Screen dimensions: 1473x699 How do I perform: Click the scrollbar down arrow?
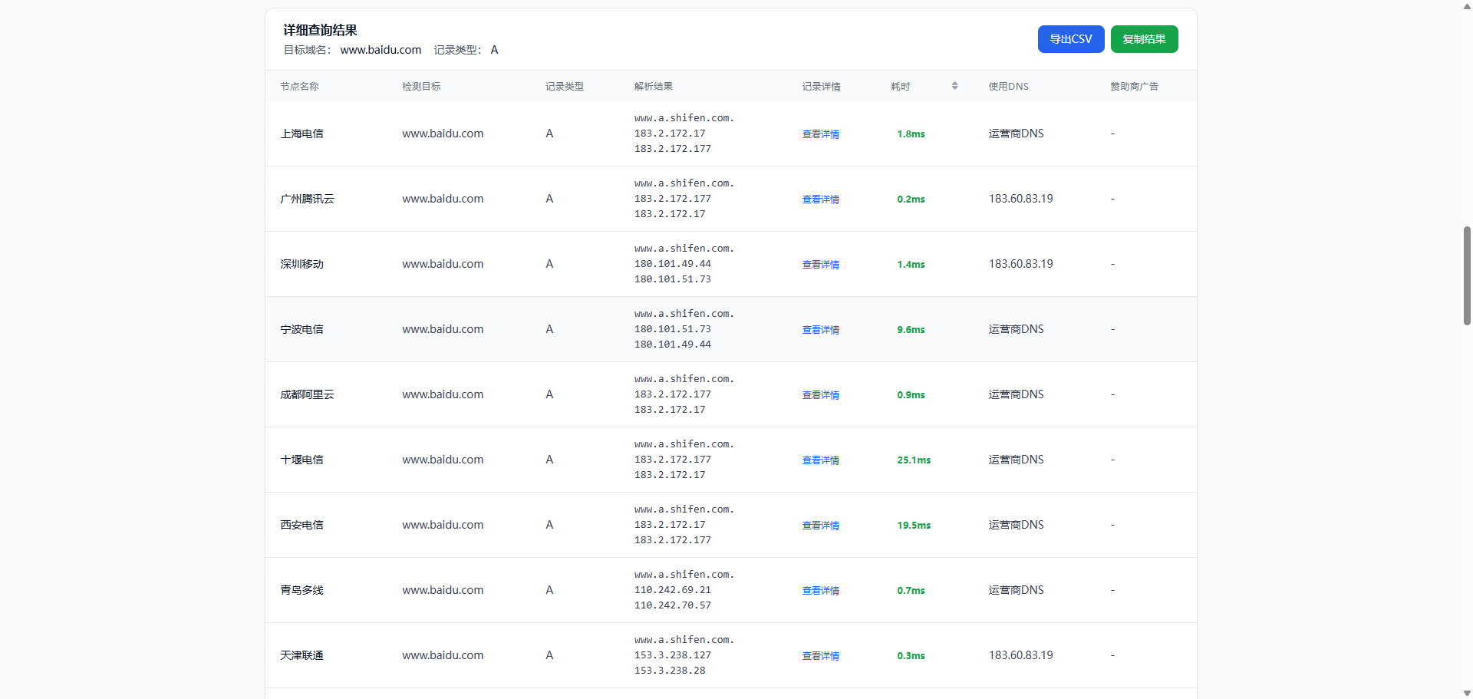click(1467, 693)
